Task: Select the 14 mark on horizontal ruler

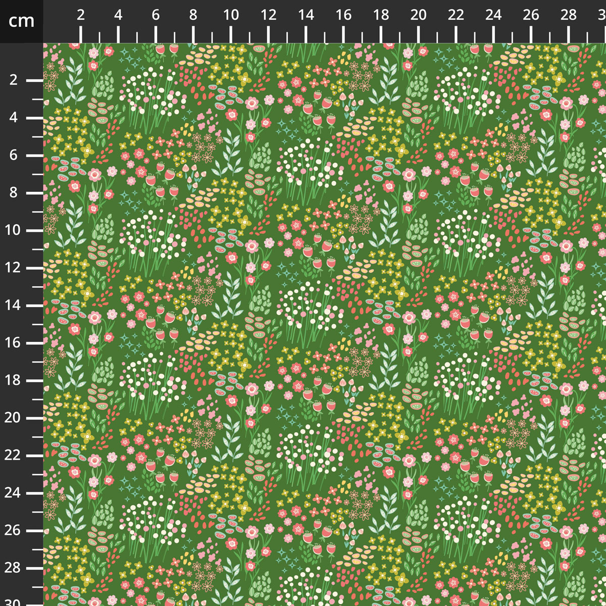Action: [x=306, y=15]
